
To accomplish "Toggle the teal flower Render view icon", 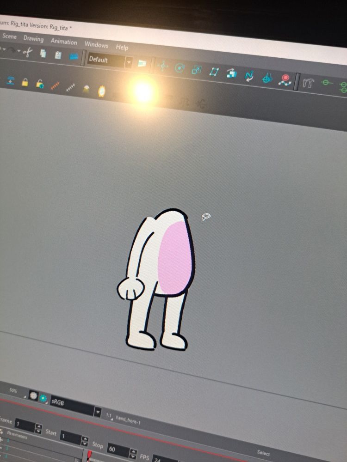I will click(43, 398).
